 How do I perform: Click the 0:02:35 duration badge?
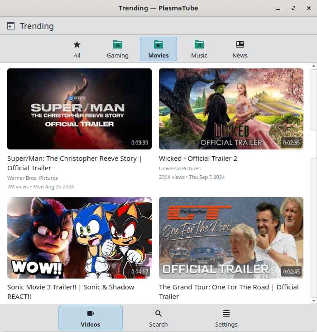click(x=291, y=143)
